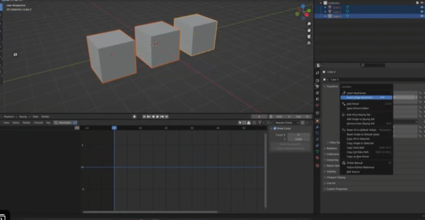Viewport: 425px width, 220px height.
Task: Expand the Viewport Display panel
Action: coord(336,177)
